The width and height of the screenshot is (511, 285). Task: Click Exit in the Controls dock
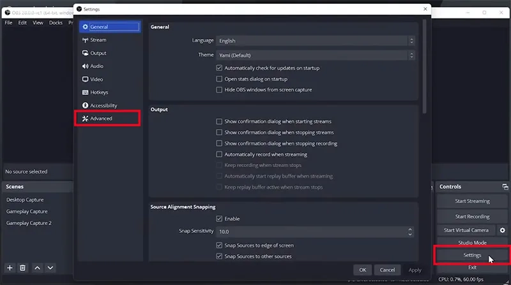click(472, 267)
